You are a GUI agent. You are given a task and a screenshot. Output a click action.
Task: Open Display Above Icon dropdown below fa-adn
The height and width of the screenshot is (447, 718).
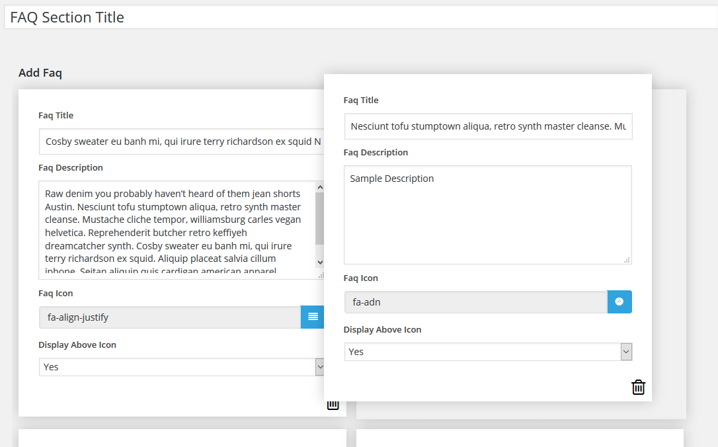[488, 352]
